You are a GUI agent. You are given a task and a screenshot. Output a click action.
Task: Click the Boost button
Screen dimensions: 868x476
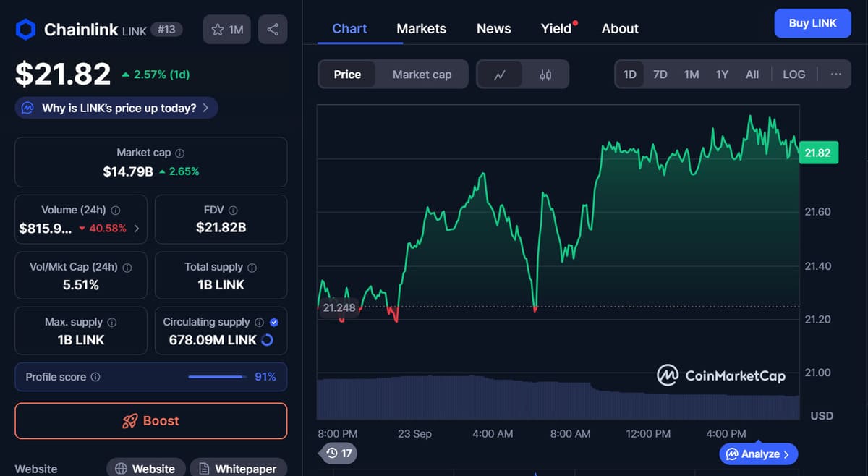(151, 421)
